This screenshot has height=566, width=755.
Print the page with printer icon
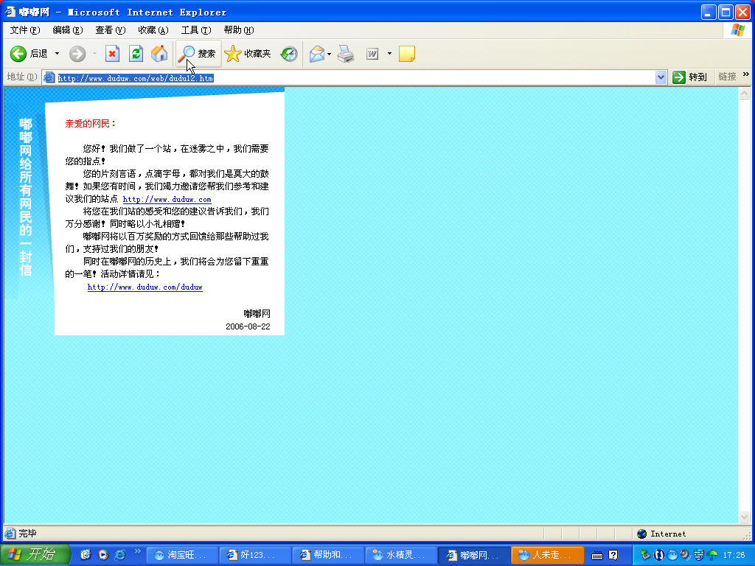pos(346,53)
